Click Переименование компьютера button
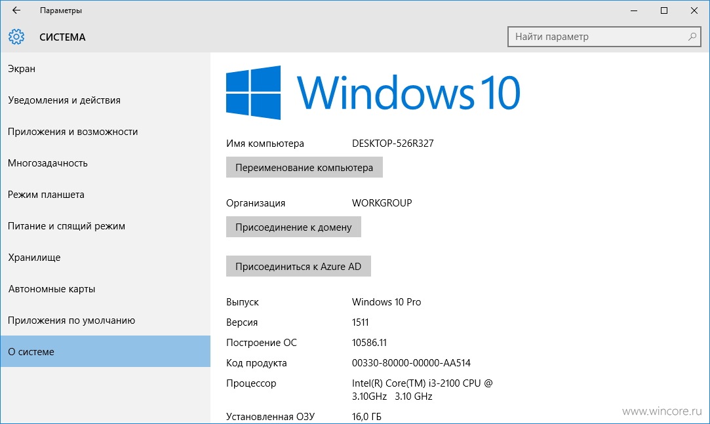The height and width of the screenshot is (424, 710). pyautogui.click(x=304, y=167)
